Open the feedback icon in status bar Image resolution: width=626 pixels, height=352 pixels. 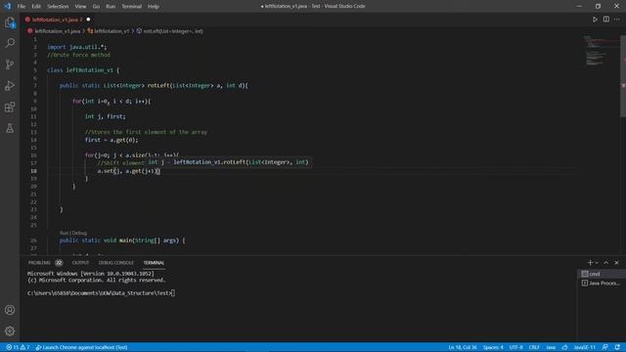tap(605, 347)
